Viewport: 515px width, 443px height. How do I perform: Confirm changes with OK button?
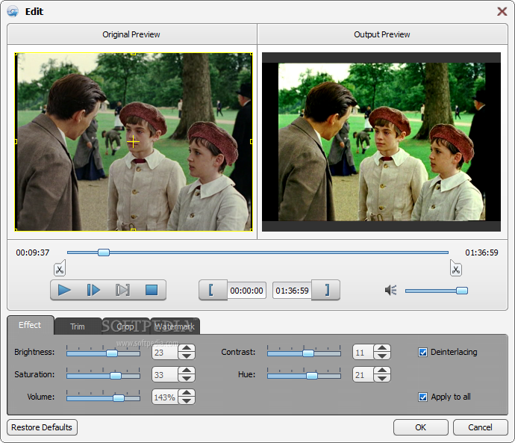tap(421, 427)
